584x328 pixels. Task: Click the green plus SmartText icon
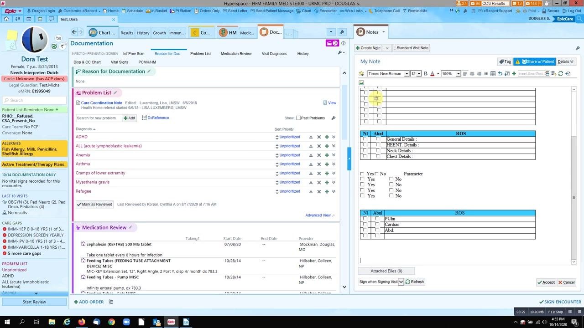514,74
